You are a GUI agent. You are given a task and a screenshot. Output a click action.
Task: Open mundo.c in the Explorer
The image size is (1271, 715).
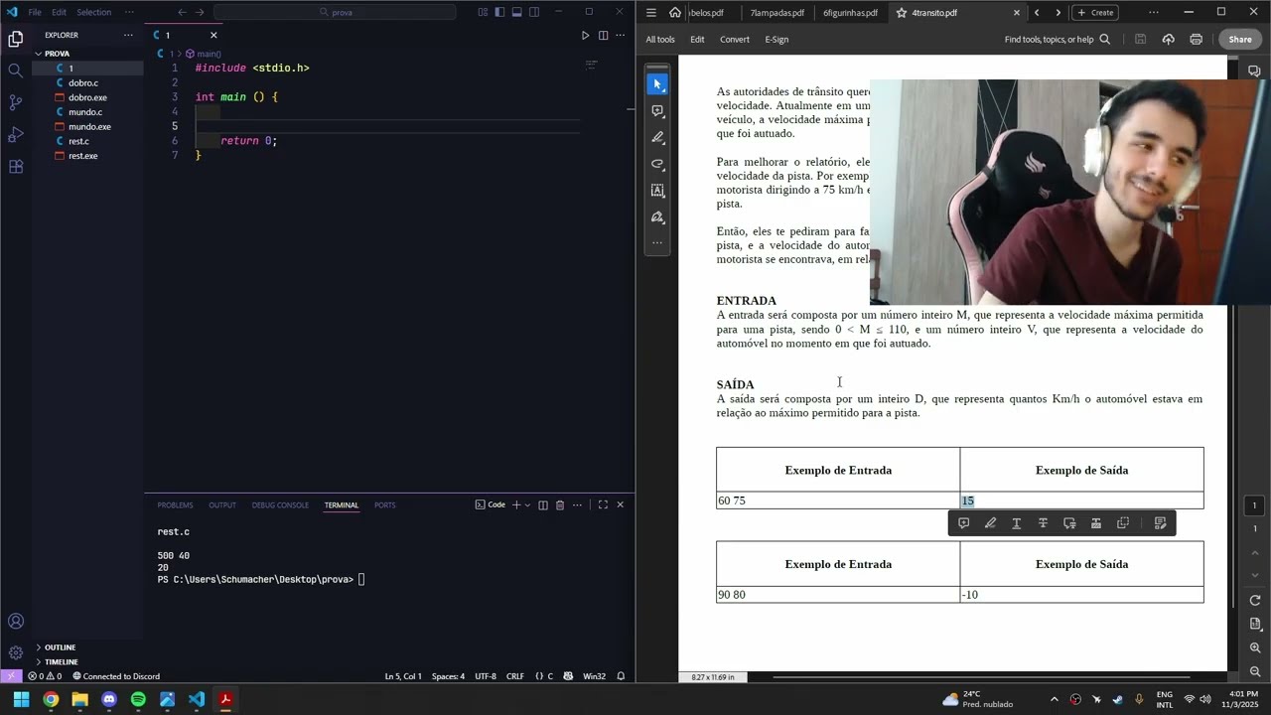tap(85, 112)
